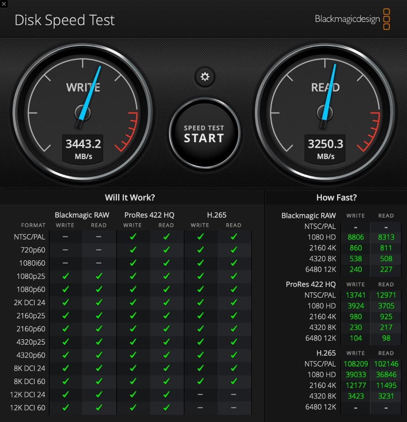Select the How Fast header

coord(336,198)
